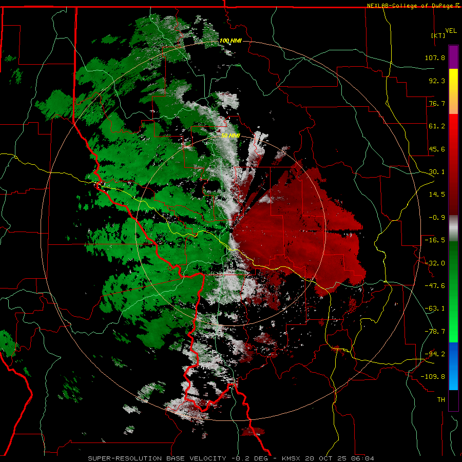Select the -16.5 legend value
Screen dimensions: 462x462
point(435,240)
